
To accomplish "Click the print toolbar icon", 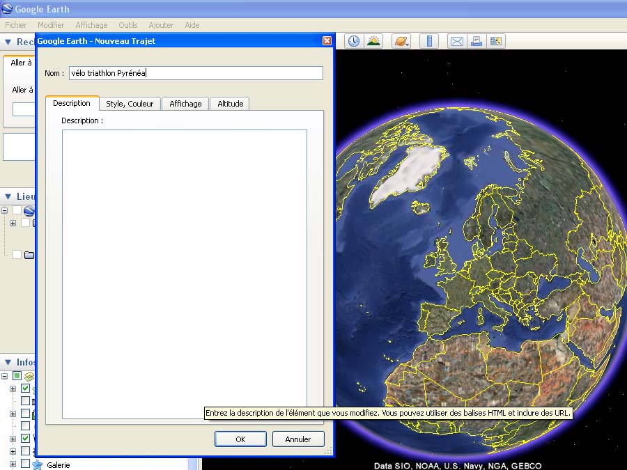I will click(x=477, y=41).
